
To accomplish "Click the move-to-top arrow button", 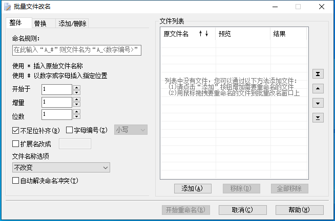I will (x=318, y=74).
